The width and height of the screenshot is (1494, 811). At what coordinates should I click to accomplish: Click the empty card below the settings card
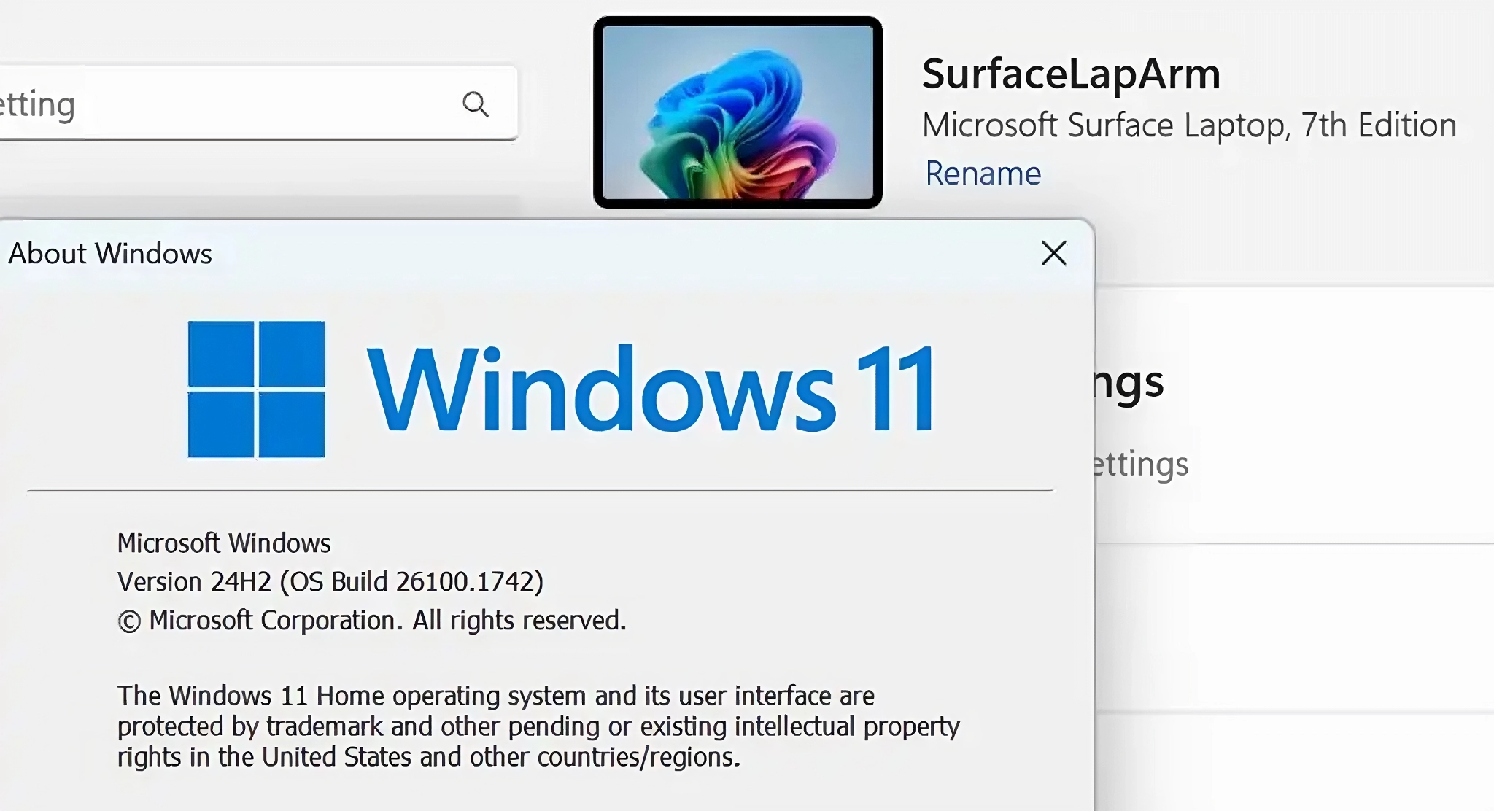1295,627
